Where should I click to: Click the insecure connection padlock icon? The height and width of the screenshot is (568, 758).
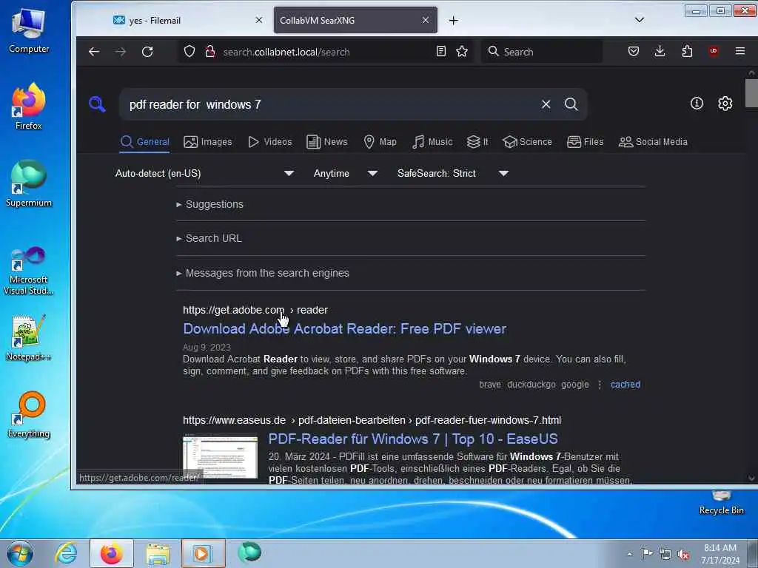coord(209,51)
